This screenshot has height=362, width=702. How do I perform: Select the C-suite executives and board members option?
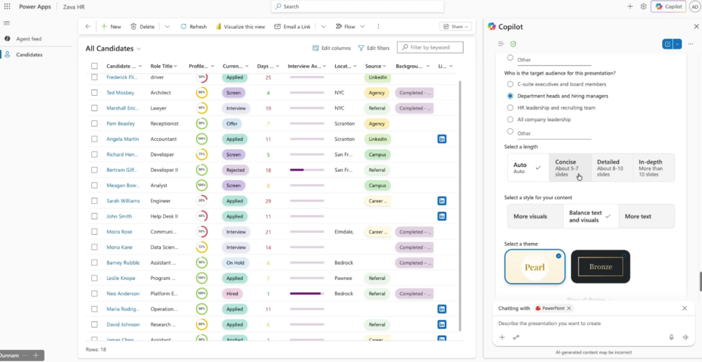tap(510, 84)
